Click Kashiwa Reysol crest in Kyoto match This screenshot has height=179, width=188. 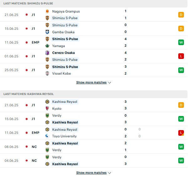(x=47, y=102)
